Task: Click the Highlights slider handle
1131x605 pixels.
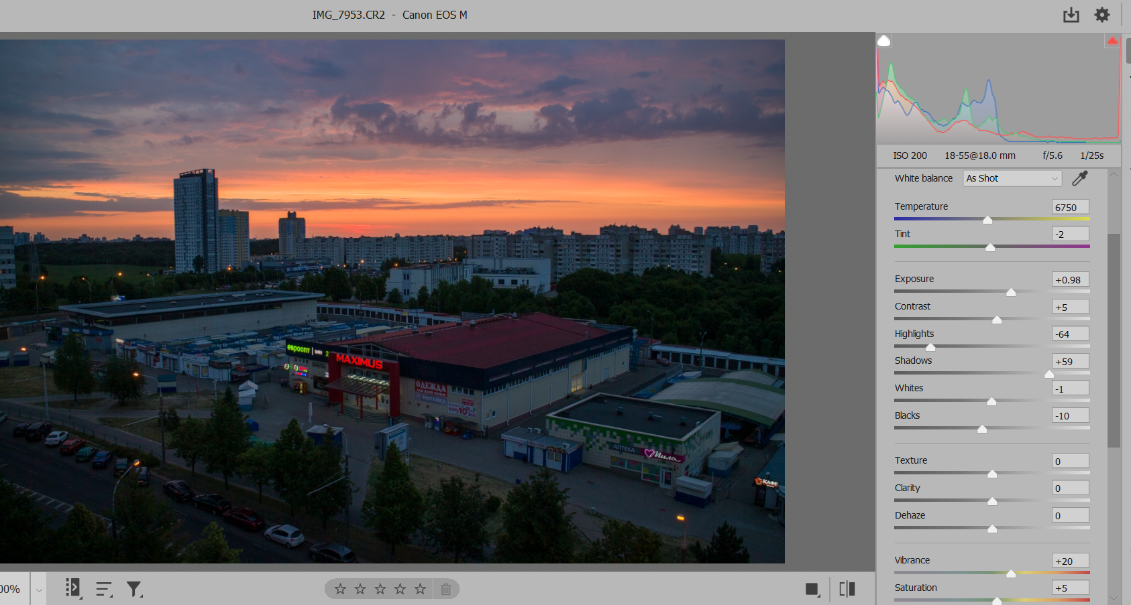Action: click(x=930, y=347)
